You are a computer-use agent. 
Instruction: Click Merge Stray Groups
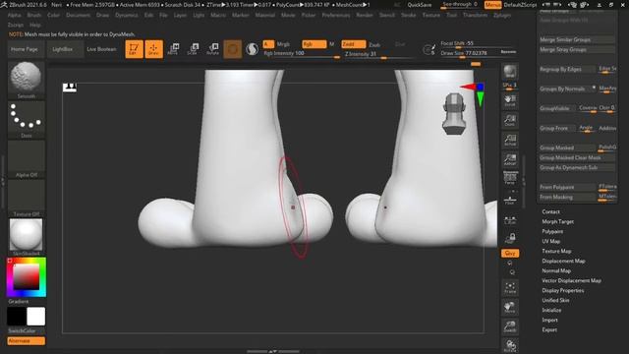point(577,50)
